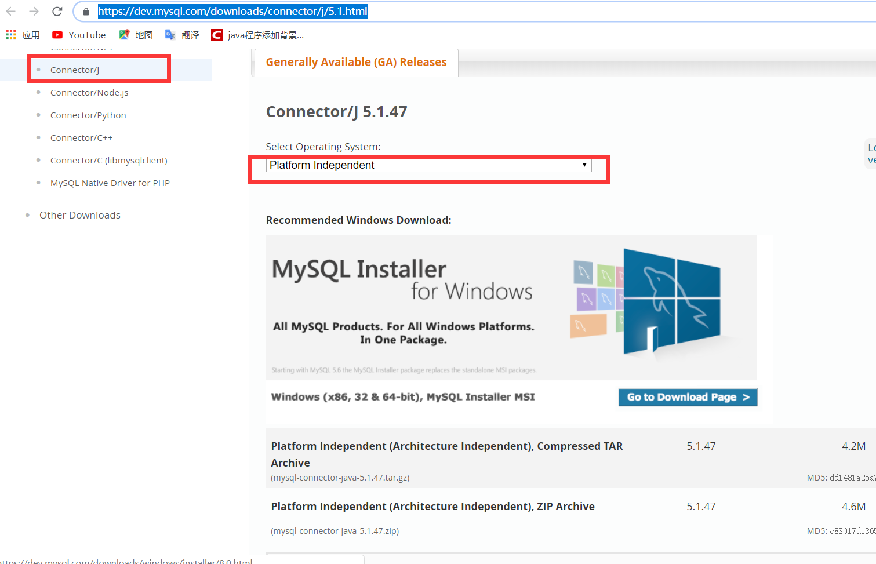This screenshot has height=564, width=876.
Task: Click version 5.1.47 in TAR row
Action: [x=701, y=446]
